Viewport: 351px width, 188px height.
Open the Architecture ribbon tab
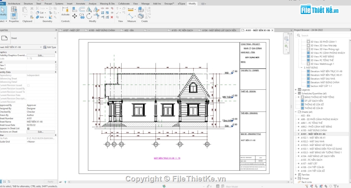click(14, 4)
